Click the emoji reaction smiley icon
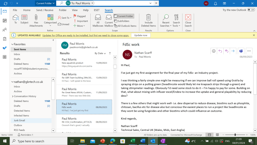Screen dimensions: 257x145 tap(214, 51)
